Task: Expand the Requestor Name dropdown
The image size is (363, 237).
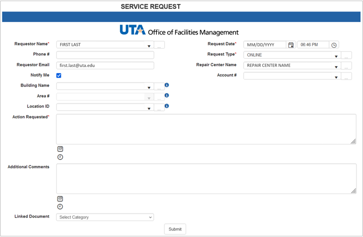Action: pyautogui.click(x=149, y=44)
